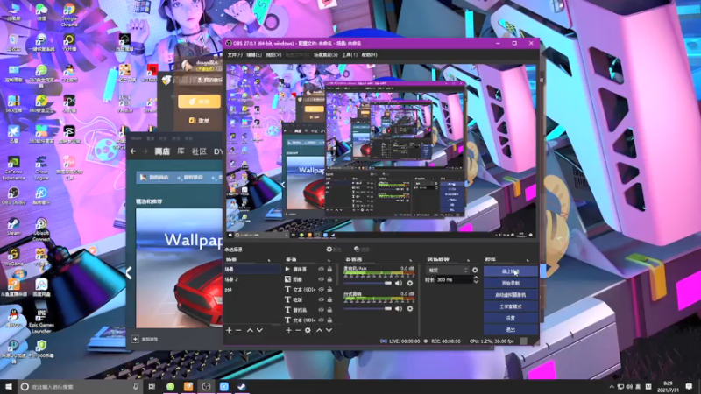Pop out the Scenes dock via header icon
This screenshot has width=701, height=394.
[269, 260]
